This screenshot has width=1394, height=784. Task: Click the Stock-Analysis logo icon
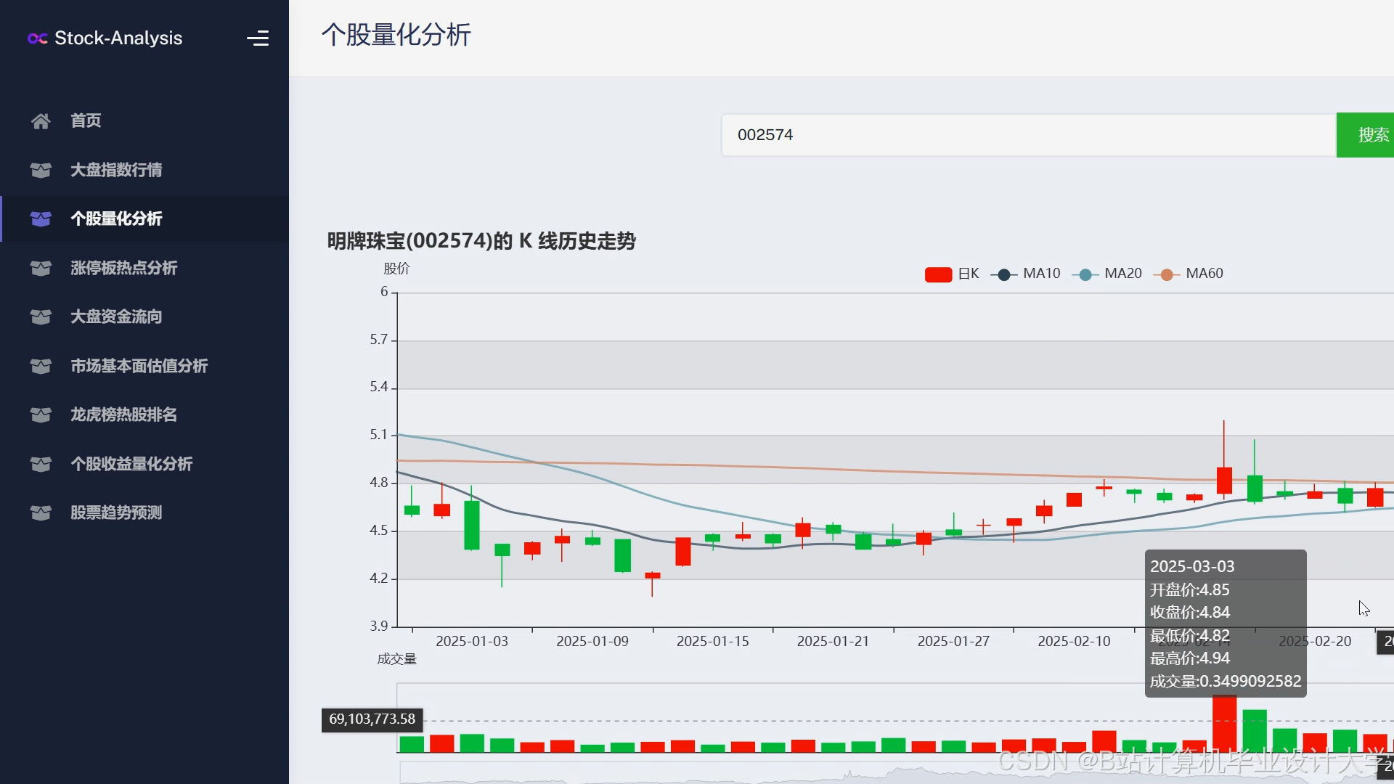point(37,38)
